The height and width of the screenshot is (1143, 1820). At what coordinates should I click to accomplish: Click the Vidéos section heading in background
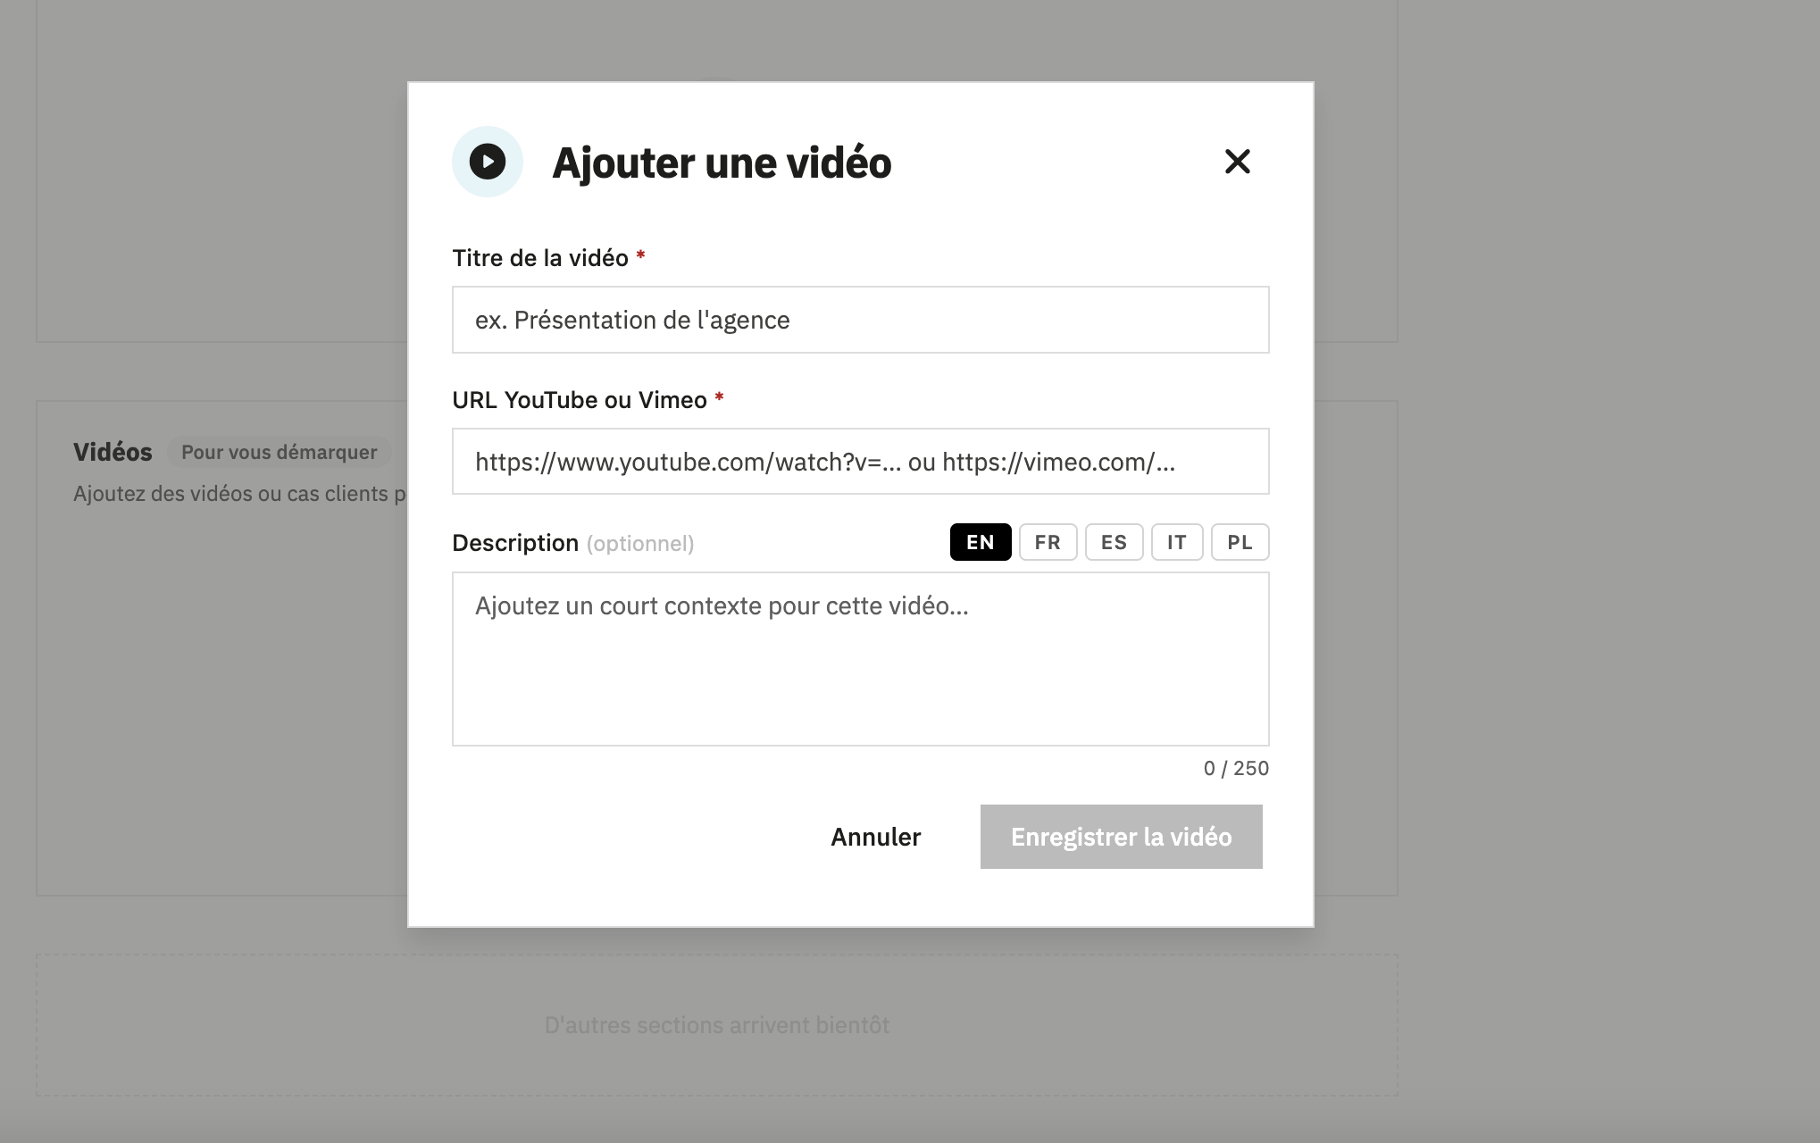click(x=113, y=452)
